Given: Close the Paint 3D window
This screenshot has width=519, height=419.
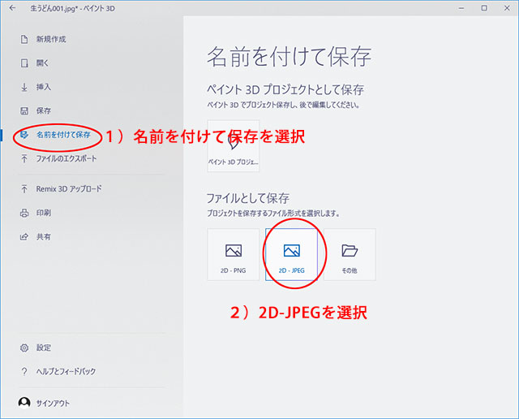Looking at the screenshot, I should coord(507,8).
